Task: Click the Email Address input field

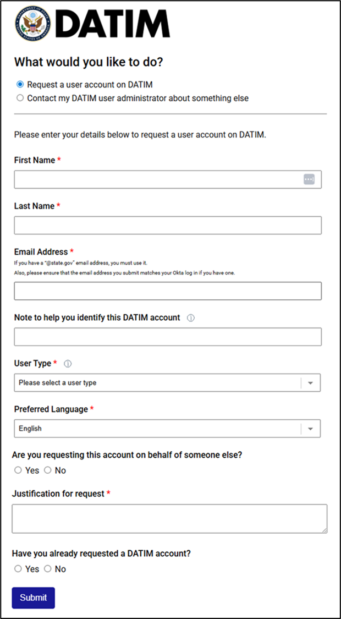Action: (168, 291)
